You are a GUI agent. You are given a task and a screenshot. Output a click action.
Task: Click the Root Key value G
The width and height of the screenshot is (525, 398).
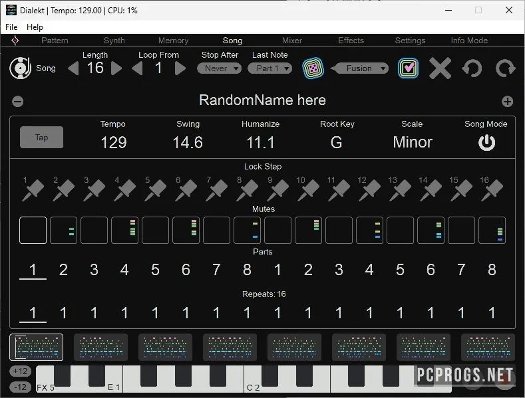pos(337,142)
